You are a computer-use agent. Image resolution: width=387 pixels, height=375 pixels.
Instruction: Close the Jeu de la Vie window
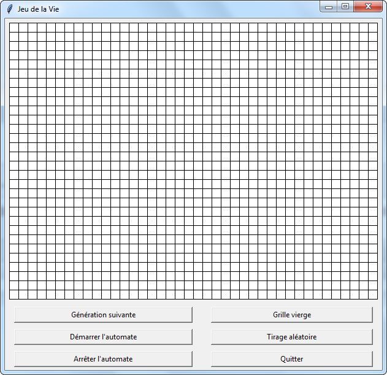tap(369, 6)
